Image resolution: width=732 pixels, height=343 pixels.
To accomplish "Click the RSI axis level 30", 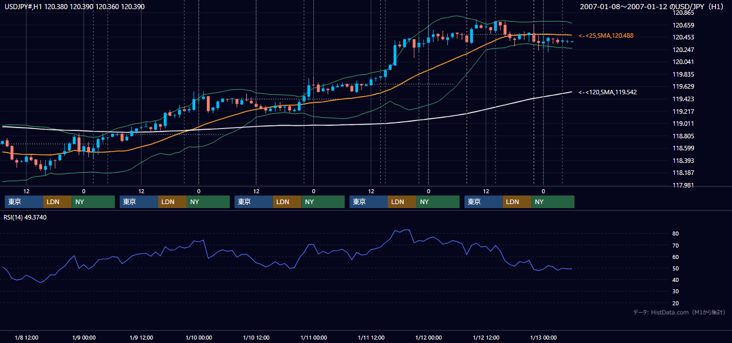I will point(676,292).
